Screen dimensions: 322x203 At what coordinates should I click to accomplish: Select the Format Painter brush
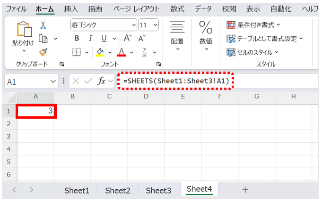coord(44,52)
